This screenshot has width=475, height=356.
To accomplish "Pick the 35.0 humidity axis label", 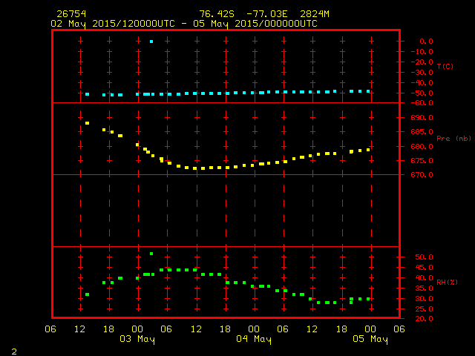I will (424, 289).
